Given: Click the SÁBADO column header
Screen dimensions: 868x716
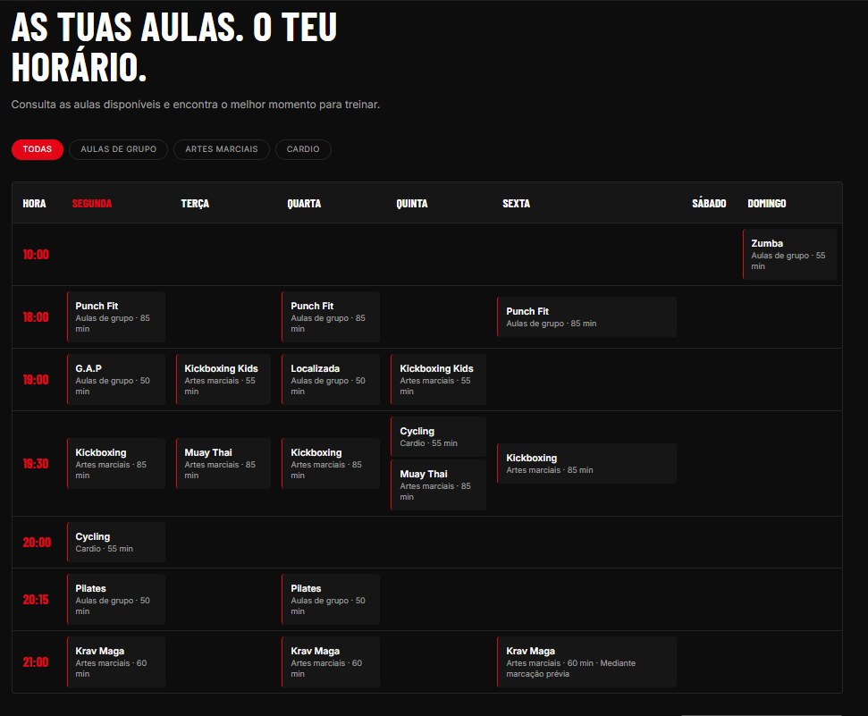Looking at the screenshot, I should coord(709,203).
